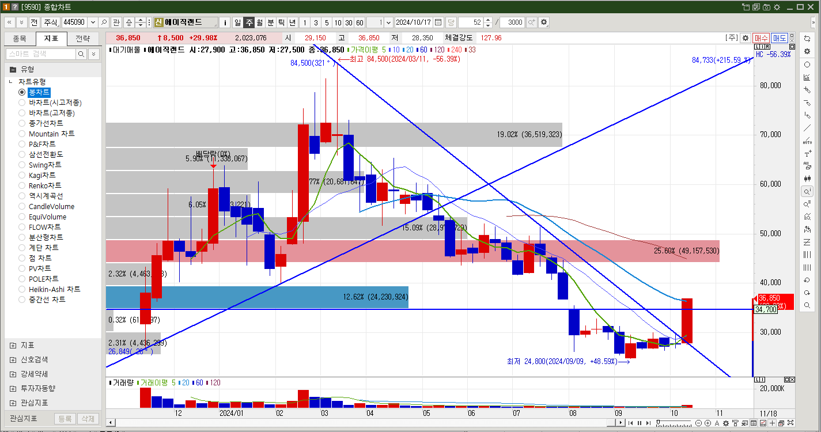This screenshot has width=821, height=432.
Task: Select the 봉차트 radio button
Action: pyautogui.click(x=22, y=92)
